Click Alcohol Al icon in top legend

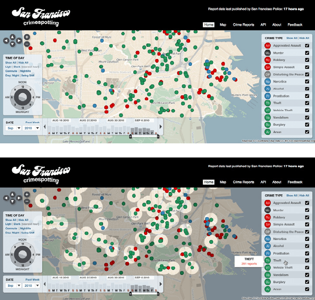coord(267,89)
